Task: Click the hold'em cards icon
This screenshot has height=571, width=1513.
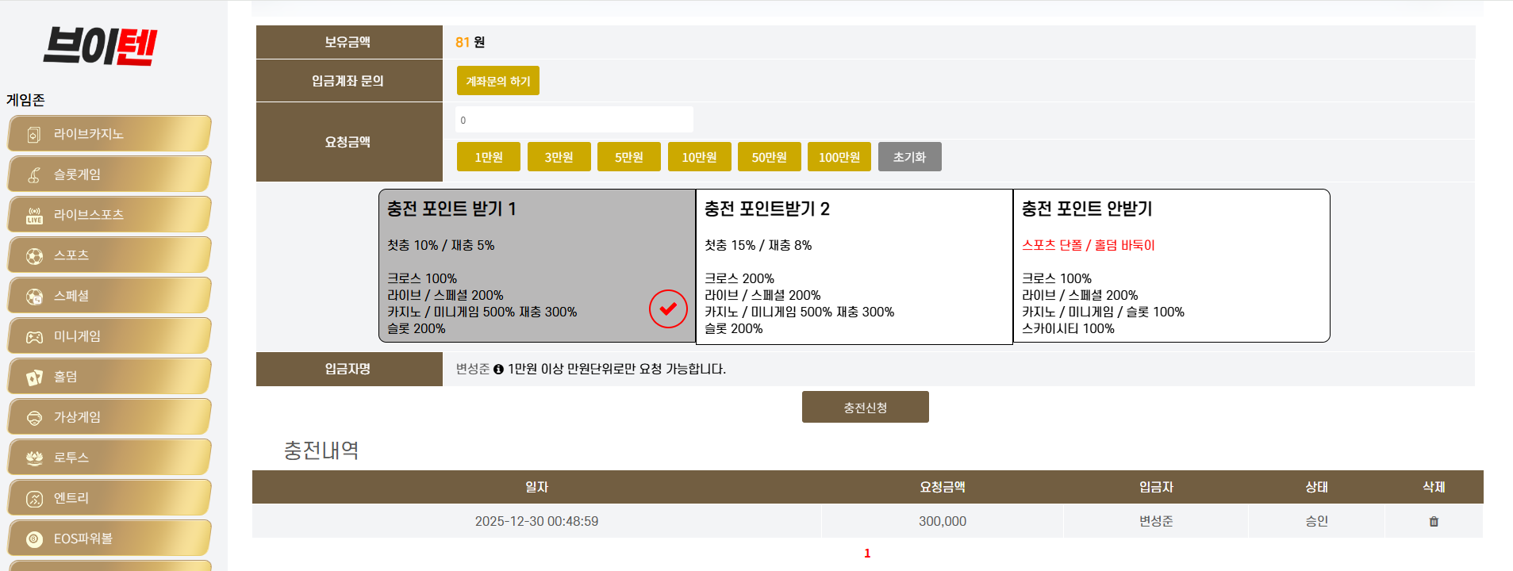Action: pyautogui.click(x=34, y=377)
